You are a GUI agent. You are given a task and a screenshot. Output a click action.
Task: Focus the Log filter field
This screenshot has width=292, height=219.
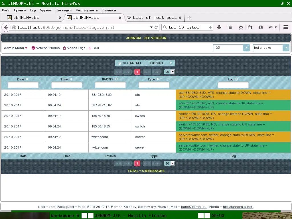coord(233,85)
